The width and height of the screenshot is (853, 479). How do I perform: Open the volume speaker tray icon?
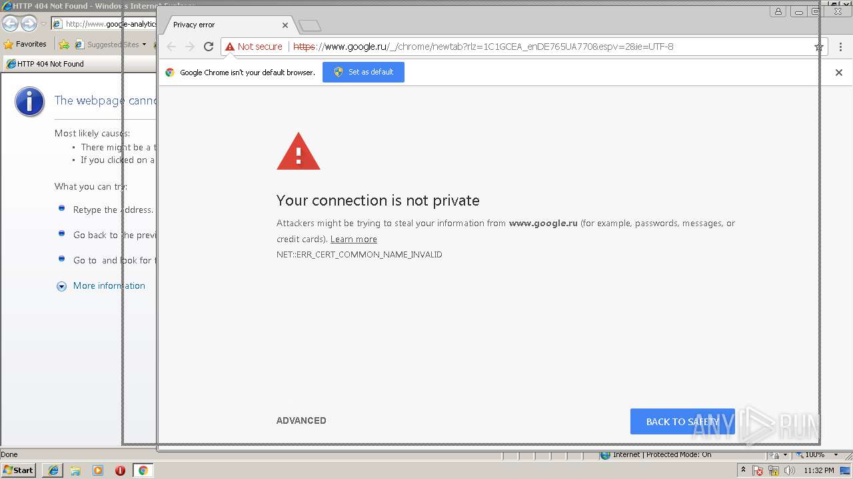coord(790,470)
